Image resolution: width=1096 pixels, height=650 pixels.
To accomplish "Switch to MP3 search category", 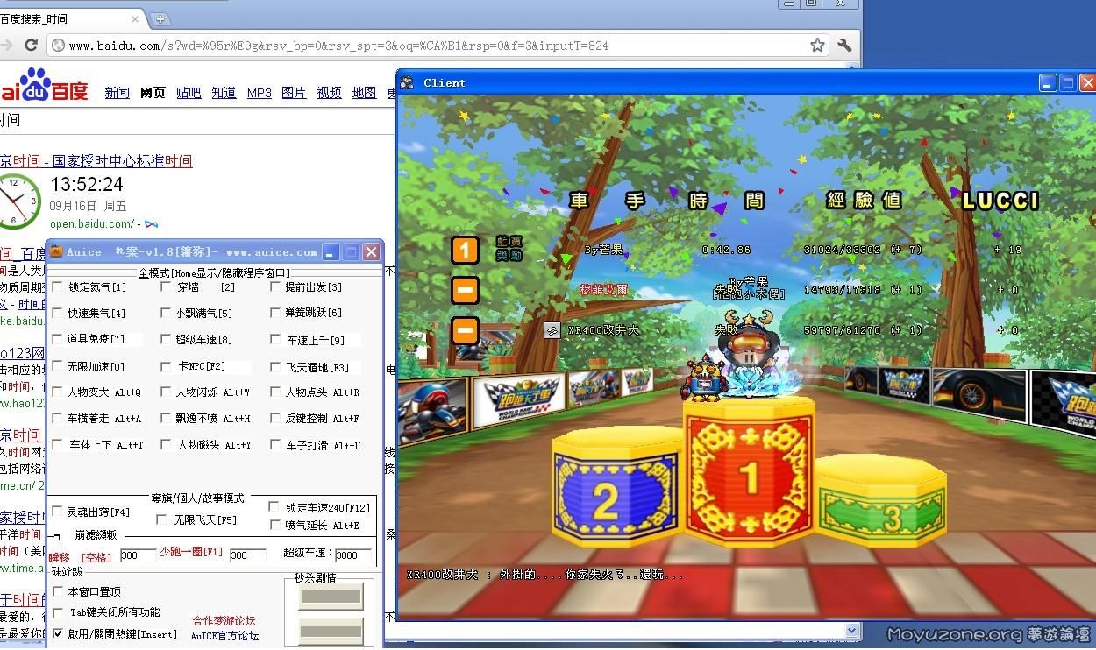I will click(x=260, y=93).
